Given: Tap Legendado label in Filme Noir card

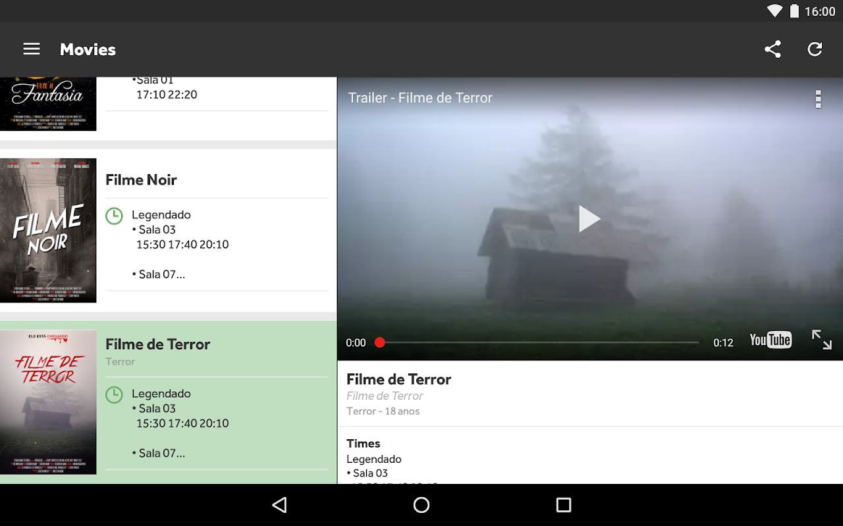Looking at the screenshot, I should [161, 215].
